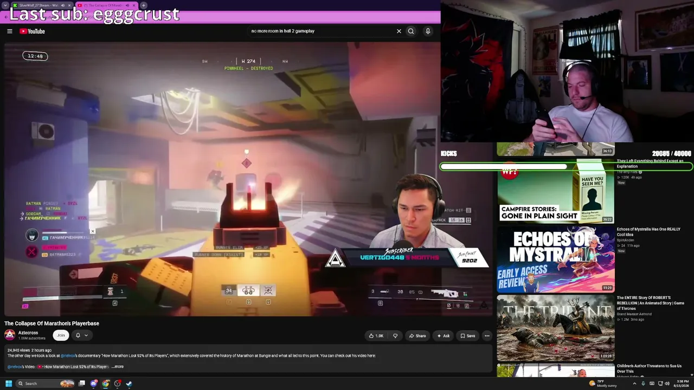Open the tab search dropdown arrow
The height and width of the screenshot is (390, 694).
click(x=5, y=5)
